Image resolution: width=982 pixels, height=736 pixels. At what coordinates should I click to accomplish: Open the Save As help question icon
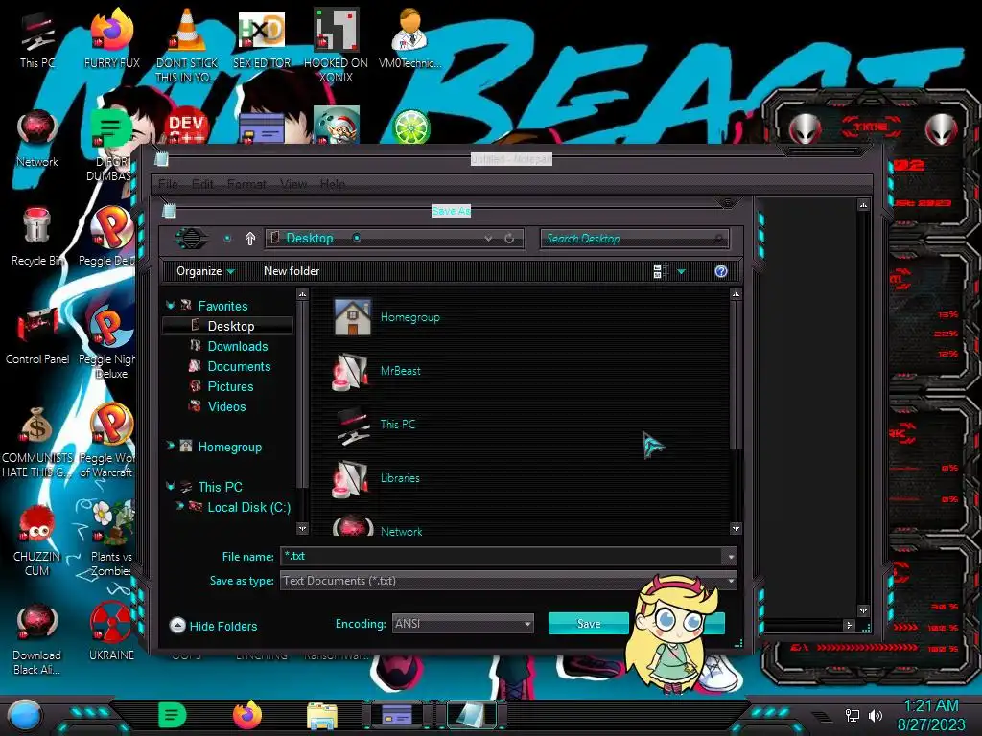[x=721, y=271]
